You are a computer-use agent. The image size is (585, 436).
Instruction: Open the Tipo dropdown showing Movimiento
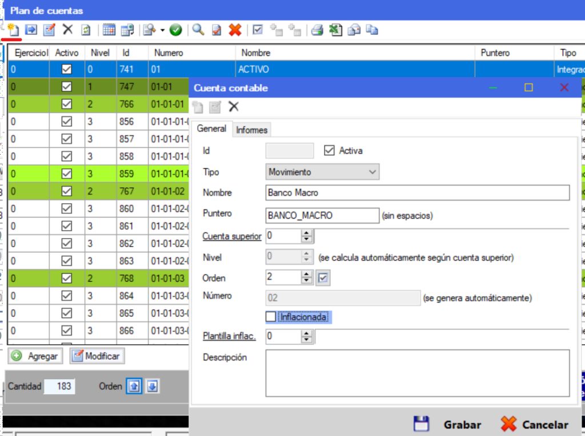(x=322, y=172)
